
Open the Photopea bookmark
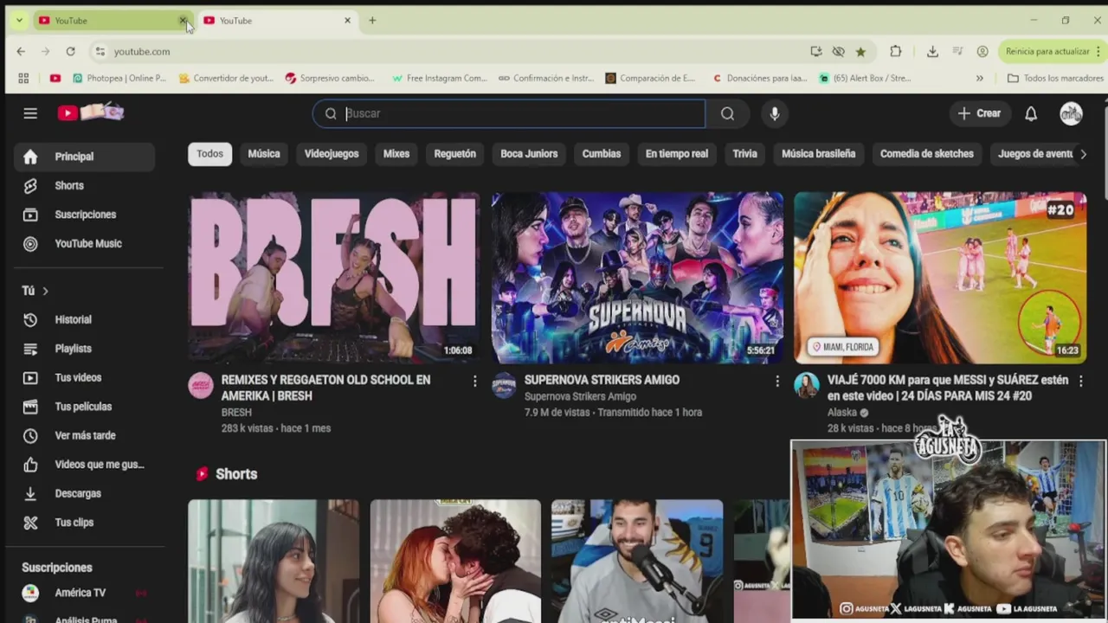coord(119,78)
